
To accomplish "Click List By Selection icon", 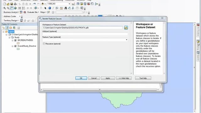I will click(14, 28).
